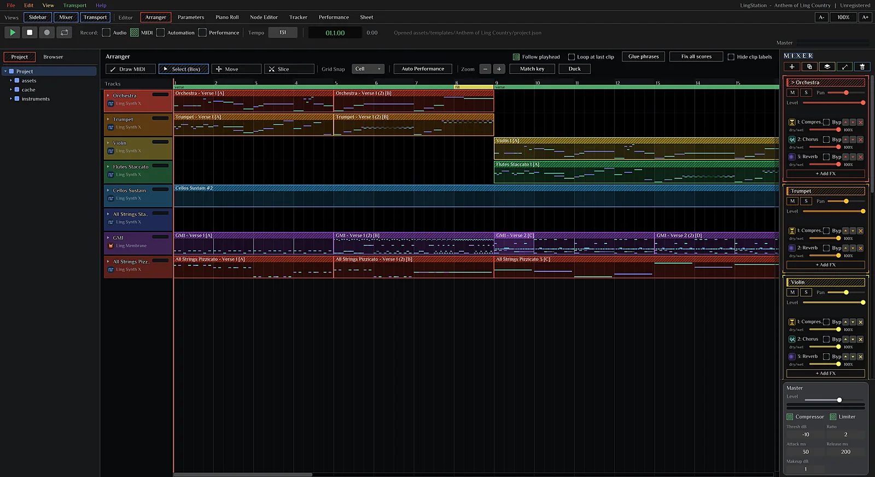Enable Automation recording checkbox
The image size is (875, 477).
point(160,32)
